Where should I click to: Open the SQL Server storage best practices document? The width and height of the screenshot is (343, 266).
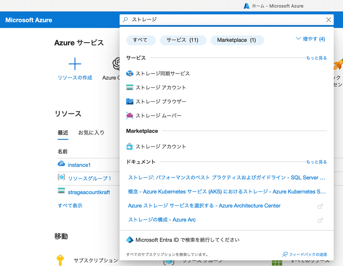[227, 177]
